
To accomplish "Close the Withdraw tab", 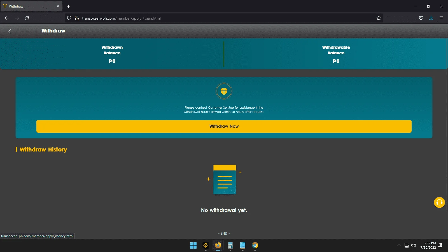I will click(x=58, y=6).
